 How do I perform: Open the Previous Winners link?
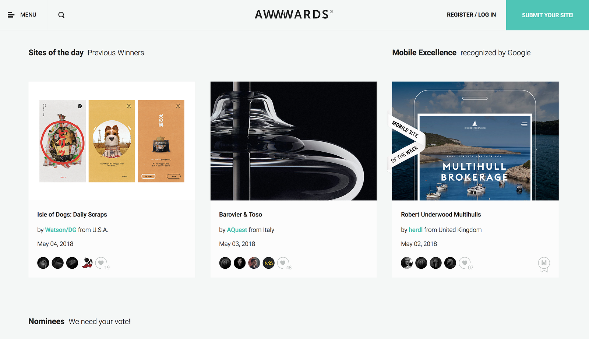click(116, 53)
